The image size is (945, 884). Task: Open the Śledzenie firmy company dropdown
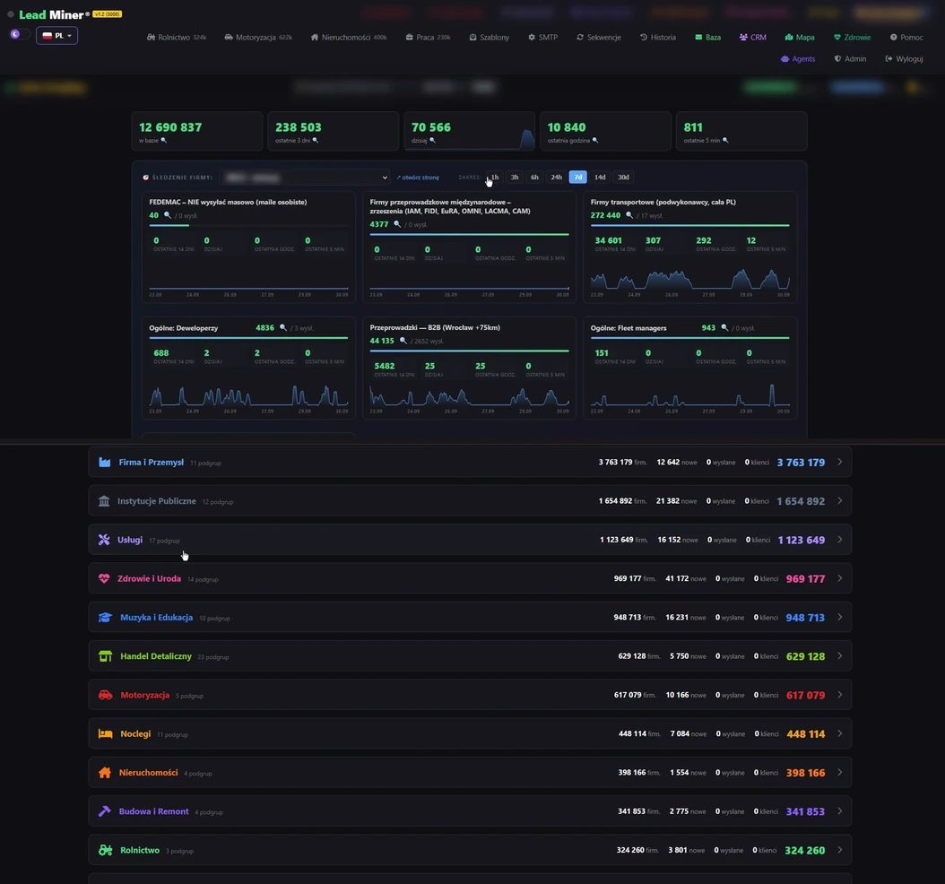(x=304, y=178)
